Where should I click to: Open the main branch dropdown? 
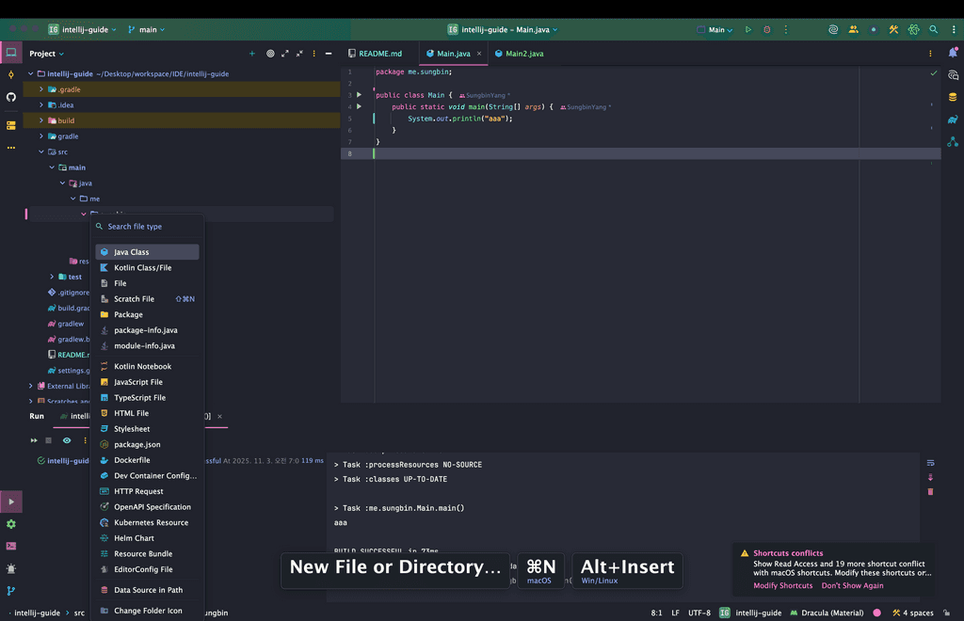pyautogui.click(x=146, y=30)
